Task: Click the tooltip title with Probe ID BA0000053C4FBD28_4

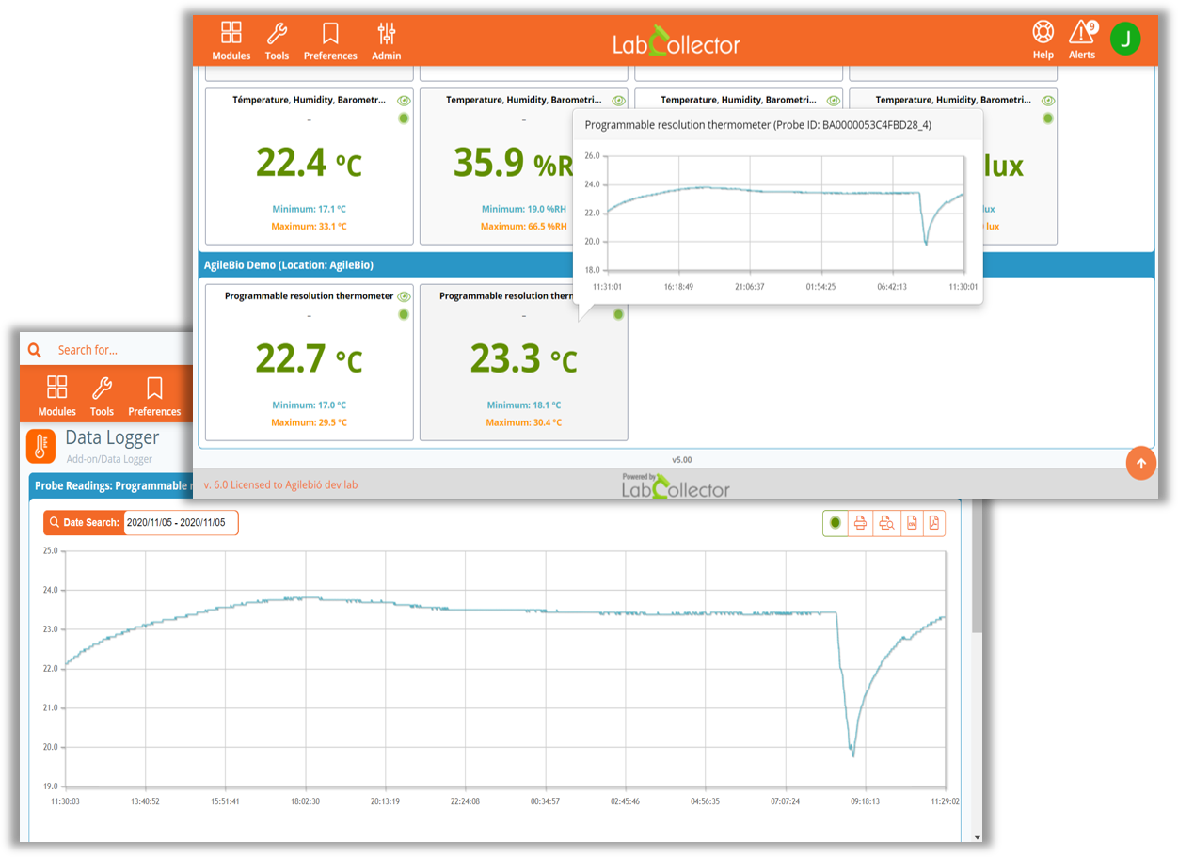Action: (758, 124)
